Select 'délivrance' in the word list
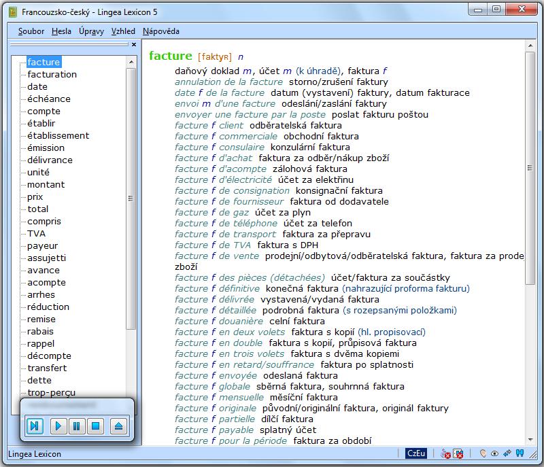The width and height of the screenshot is (544, 467). pyautogui.click(x=50, y=160)
